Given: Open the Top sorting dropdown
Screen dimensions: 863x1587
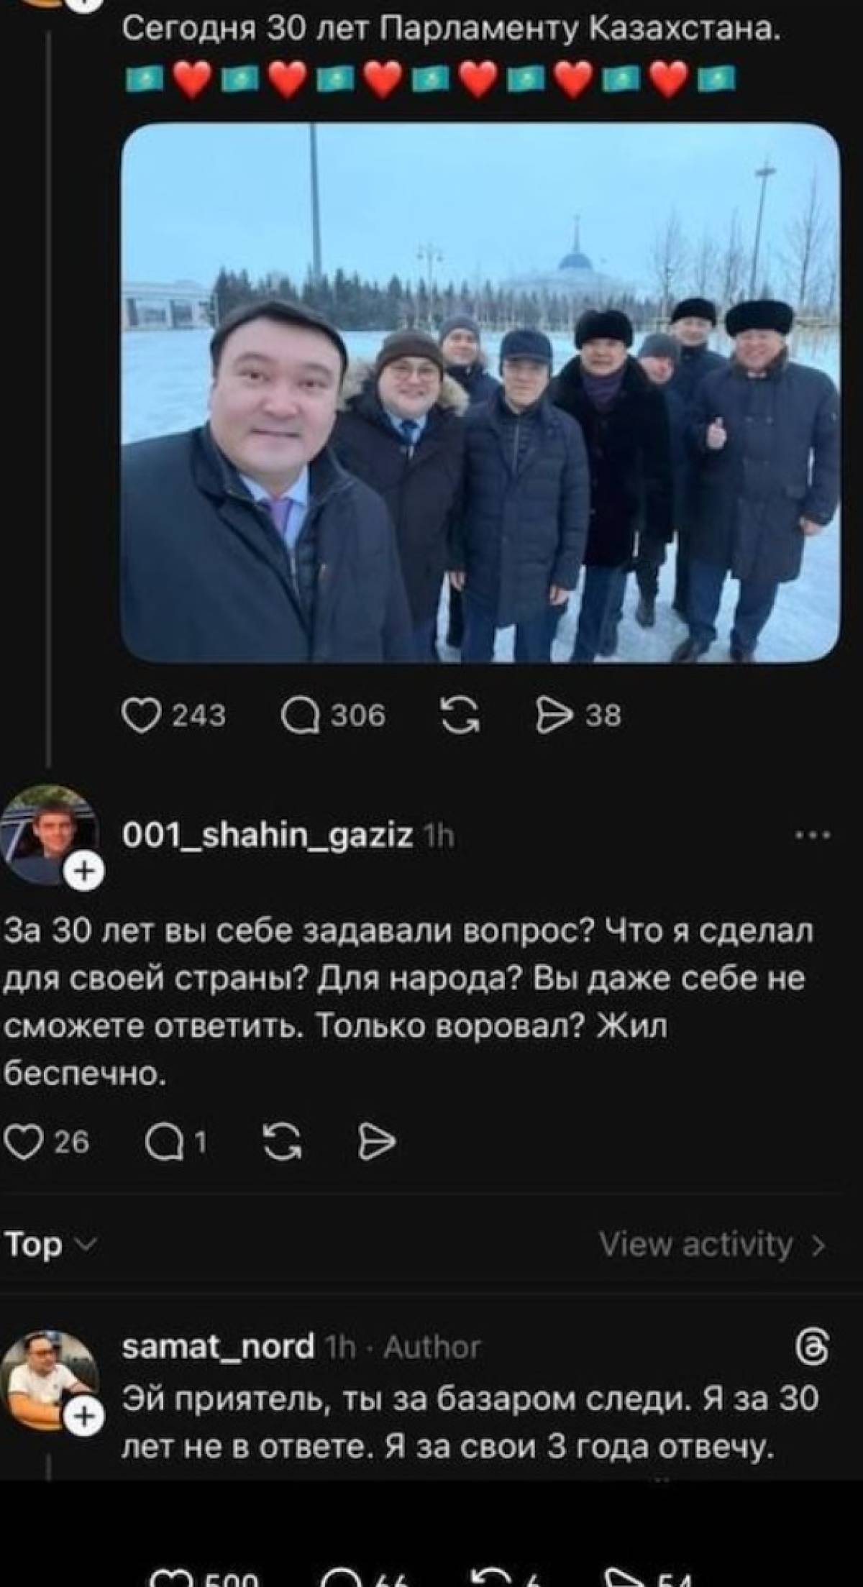Looking at the screenshot, I should coord(49,1244).
